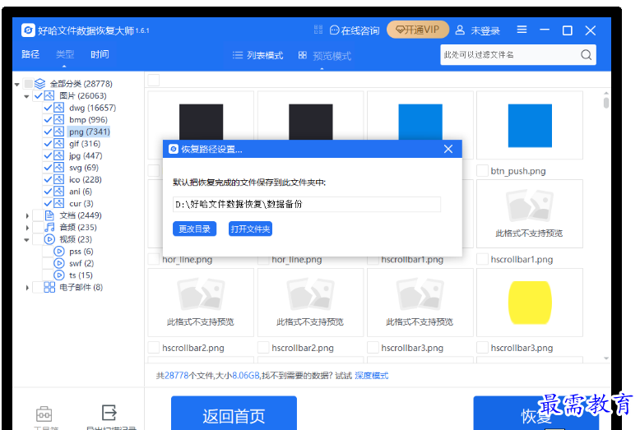Tick the select-all checkbox above thumbnails
Image resolution: width=640 pixels, height=430 pixels.
[x=154, y=81]
